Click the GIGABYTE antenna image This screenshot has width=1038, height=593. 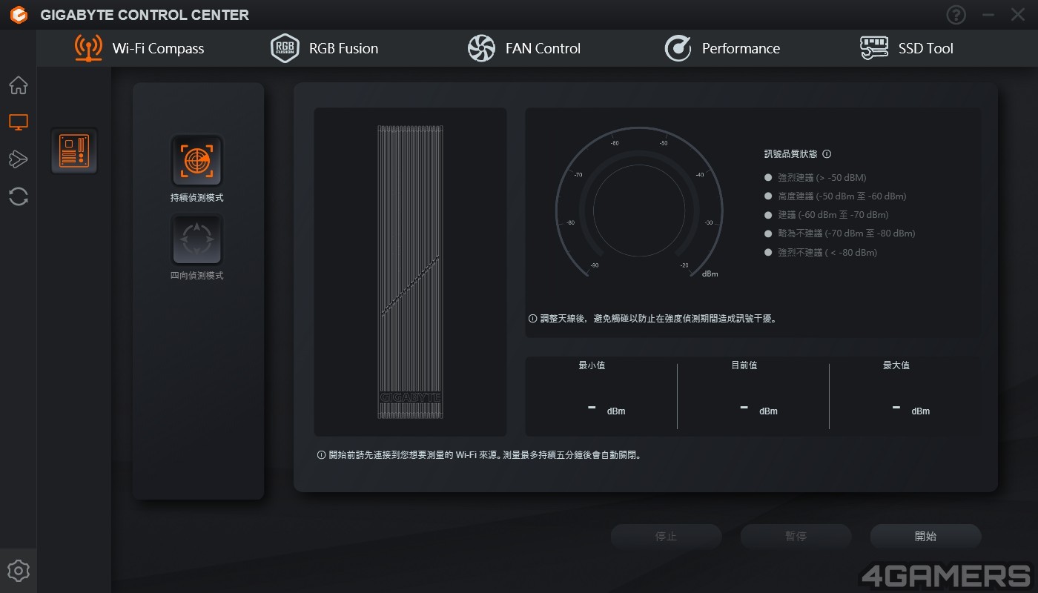(410, 272)
